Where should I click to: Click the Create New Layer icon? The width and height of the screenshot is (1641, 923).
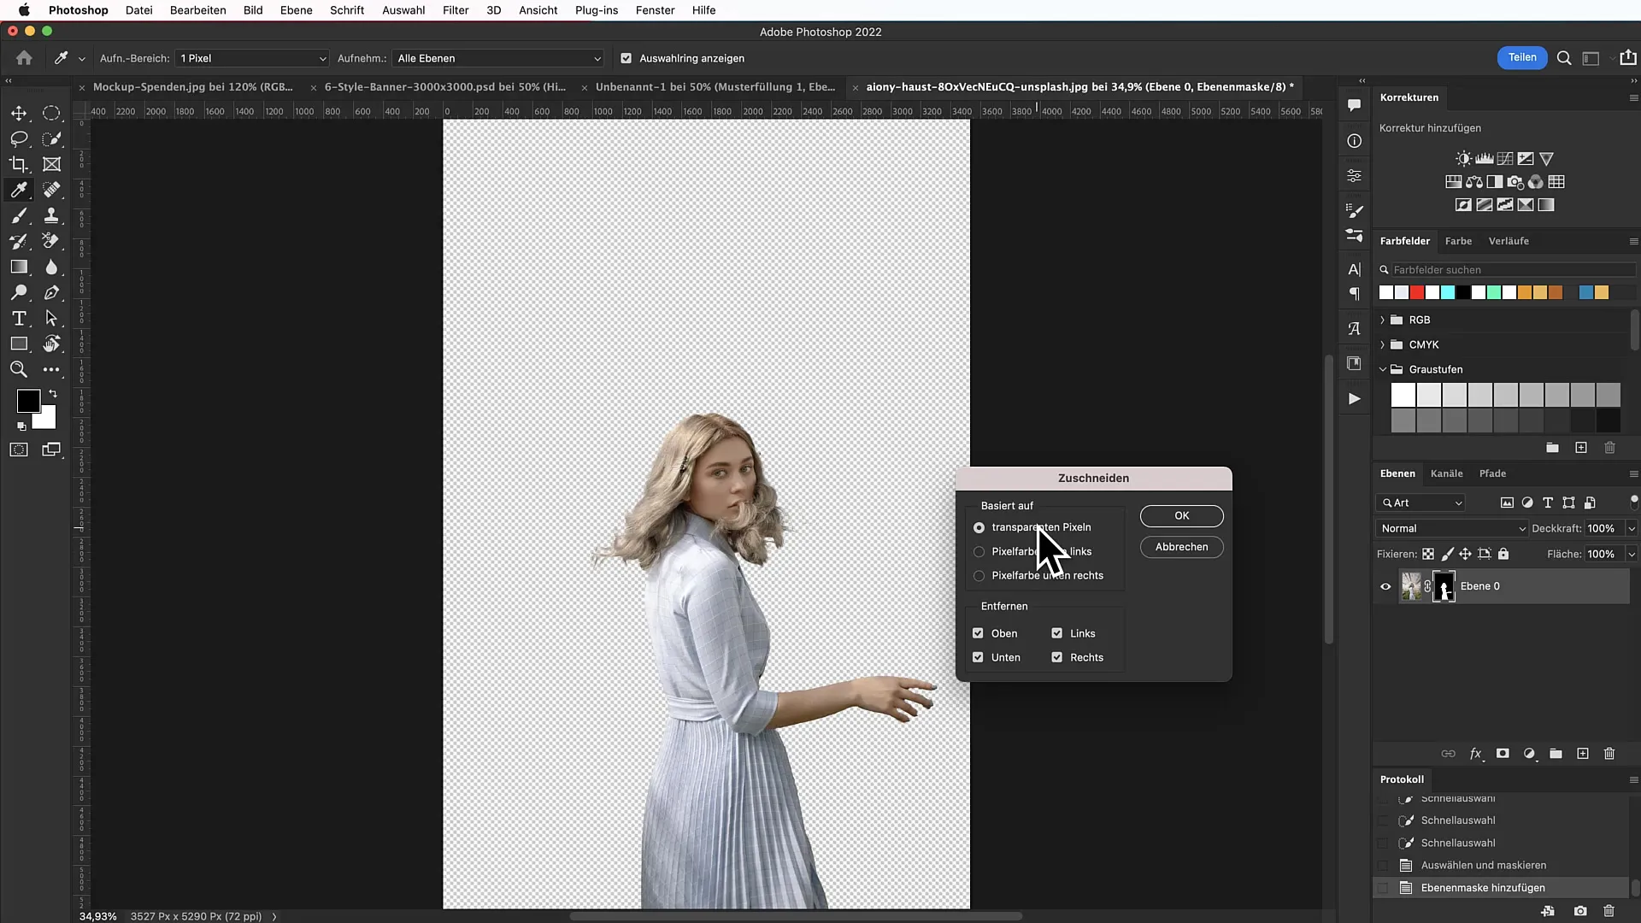1587,753
